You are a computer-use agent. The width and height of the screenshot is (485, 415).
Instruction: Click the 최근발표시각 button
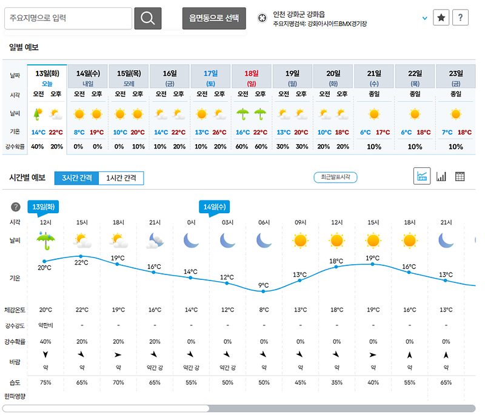coord(336,177)
